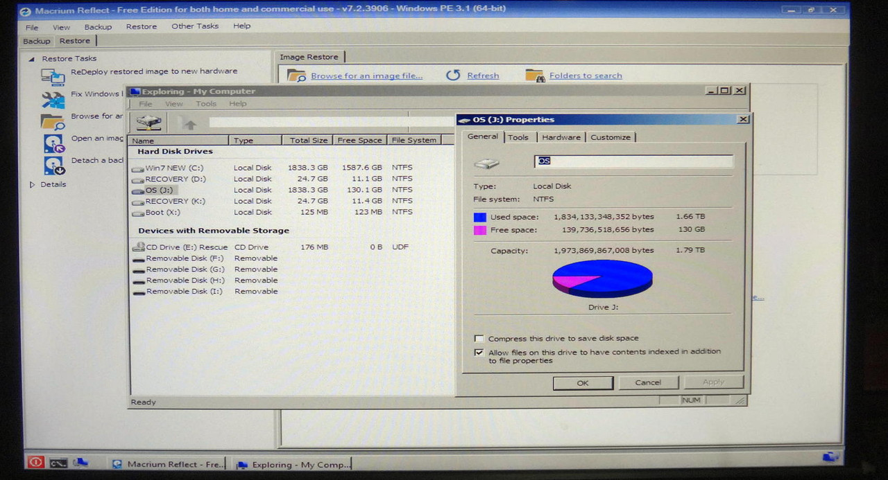Click Fix Windows boot problems wrench icon
Screen dimensions: 888x480
pyautogui.click(x=53, y=99)
